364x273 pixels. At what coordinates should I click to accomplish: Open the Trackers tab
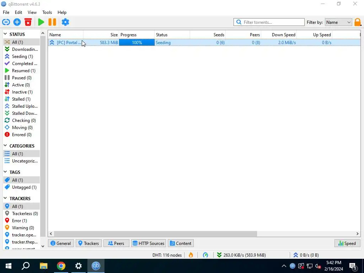pyautogui.click(x=89, y=243)
